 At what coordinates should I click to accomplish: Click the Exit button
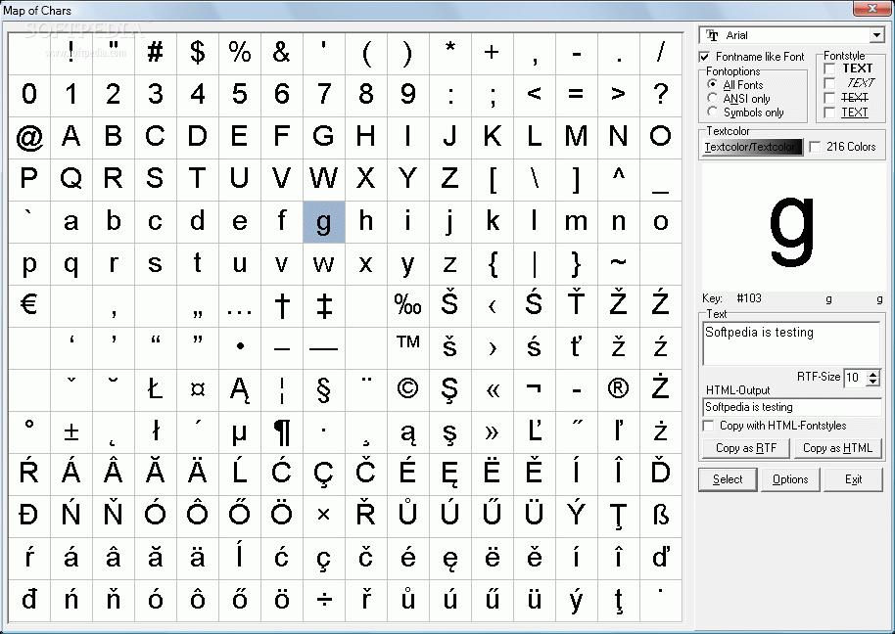853,479
